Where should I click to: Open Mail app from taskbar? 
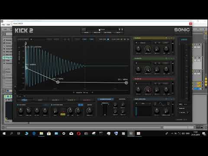(71, 133)
